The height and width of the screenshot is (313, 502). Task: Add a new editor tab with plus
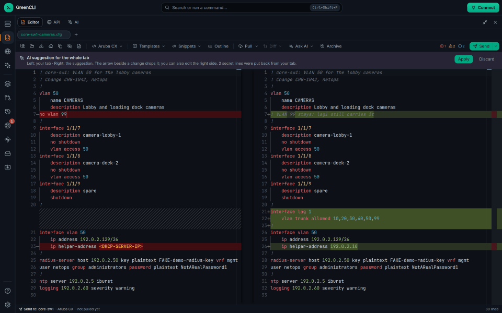(x=76, y=34)
